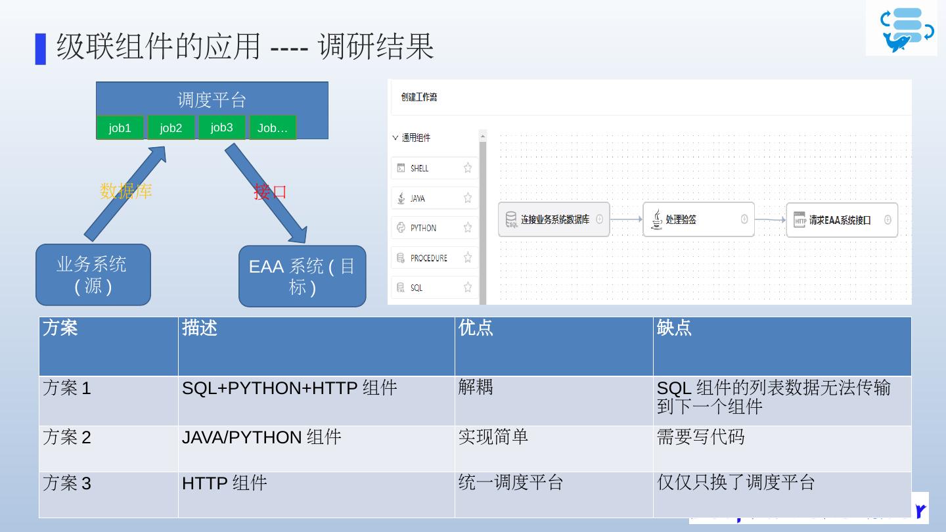Viewport: 946px width, 532px height.
Task: Click the job2 box
Action: click(x=171, y=127)
